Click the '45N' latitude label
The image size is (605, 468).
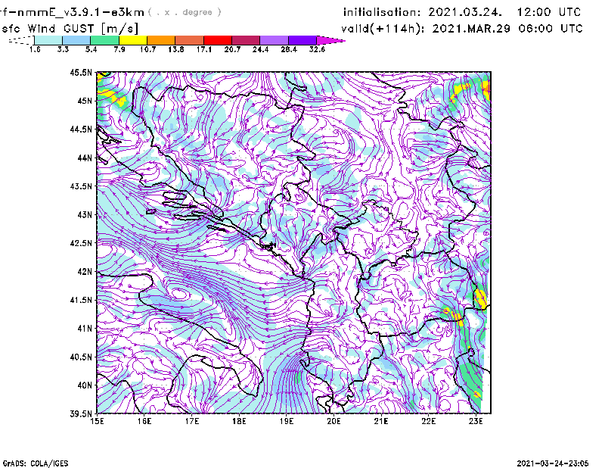pos(85,101)
